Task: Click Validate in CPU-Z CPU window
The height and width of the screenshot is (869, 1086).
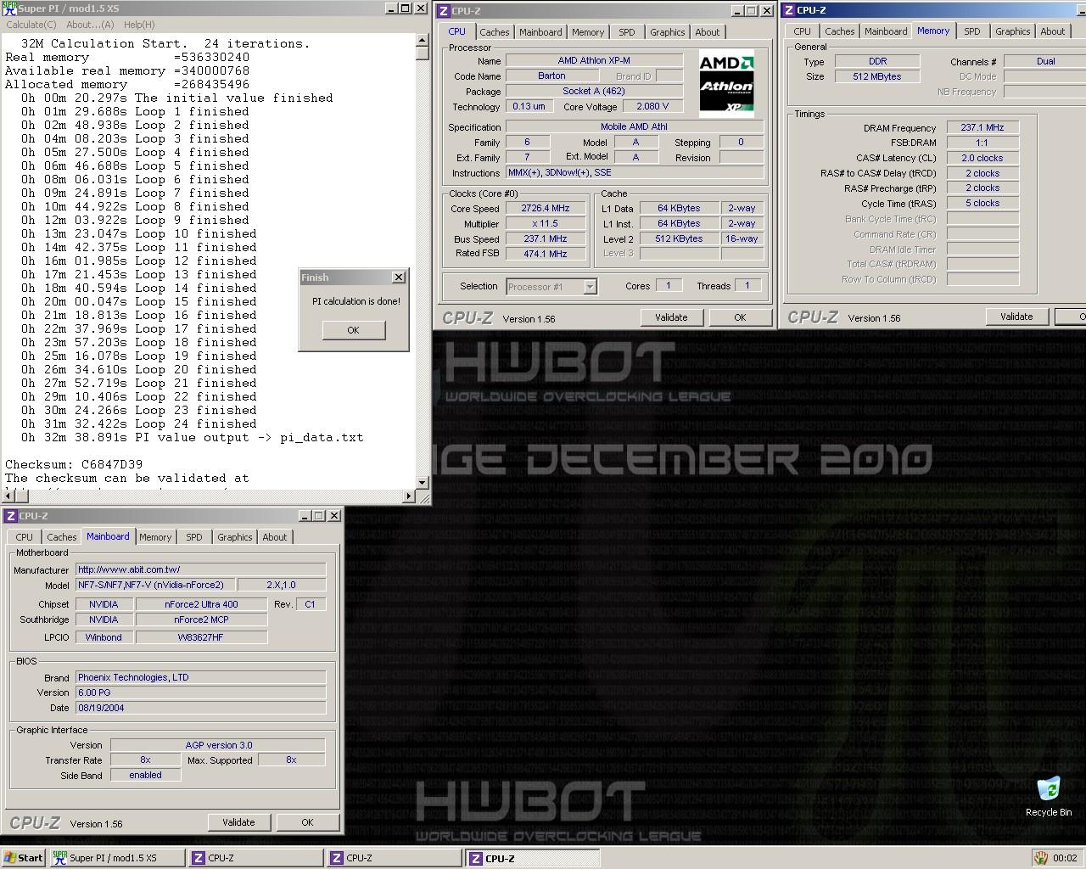Action: tap(671, 317)
